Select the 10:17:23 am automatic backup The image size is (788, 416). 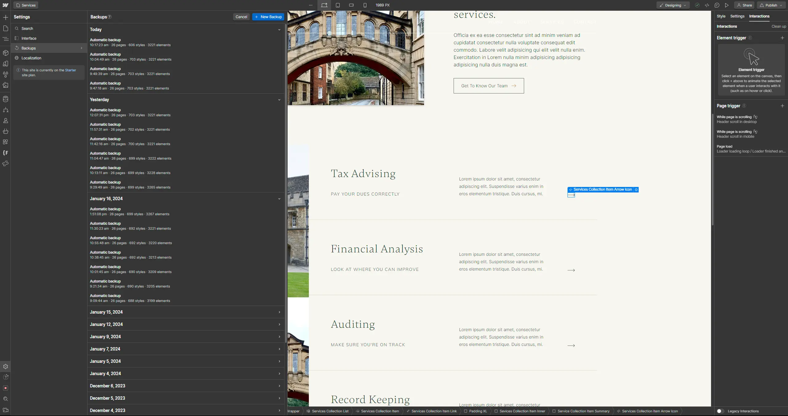[130, 42]
